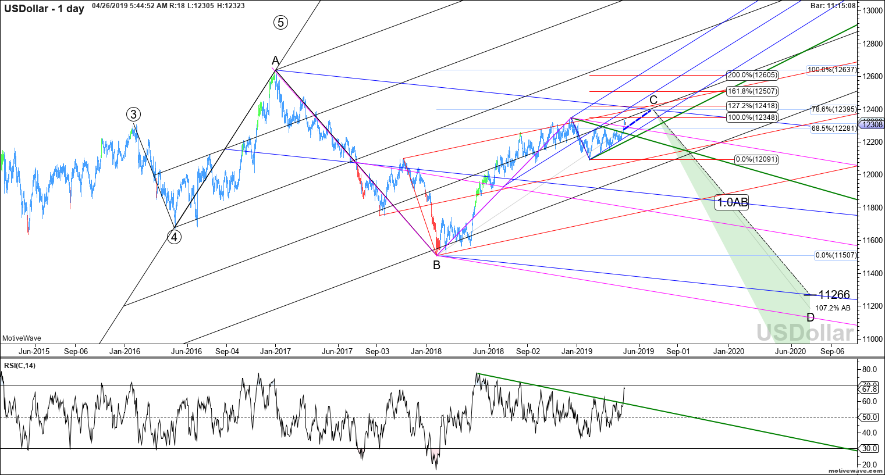Click the wave label B at the 2018 low
The image size is (885, 475).
436,265
